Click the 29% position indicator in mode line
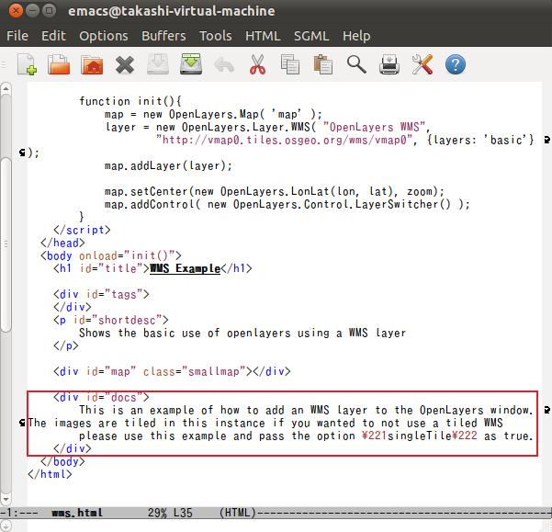Screen dimensions: 552x532 (157, 513)
